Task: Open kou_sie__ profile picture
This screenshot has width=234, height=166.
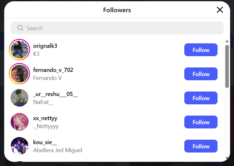Action: tap(19, 146)
